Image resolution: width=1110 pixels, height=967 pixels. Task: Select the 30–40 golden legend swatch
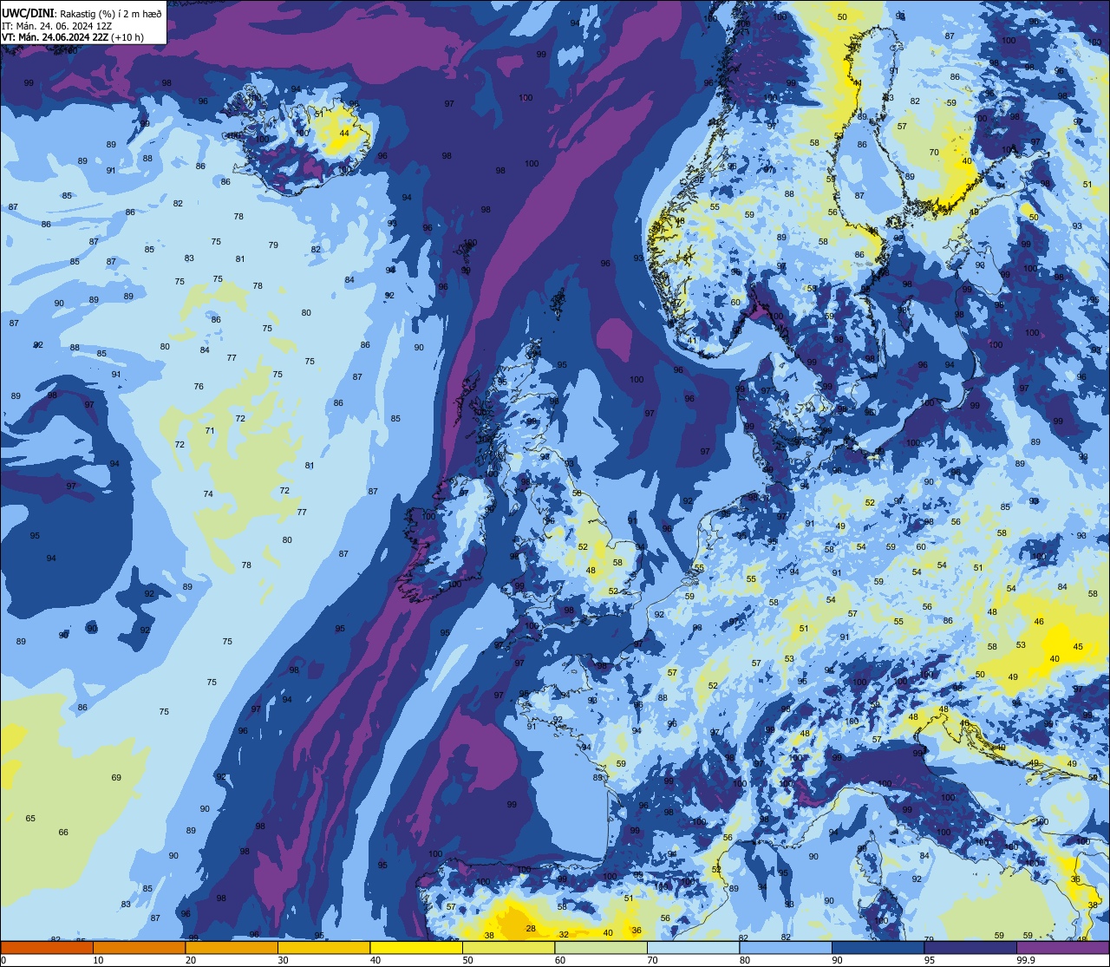(323, 947)
